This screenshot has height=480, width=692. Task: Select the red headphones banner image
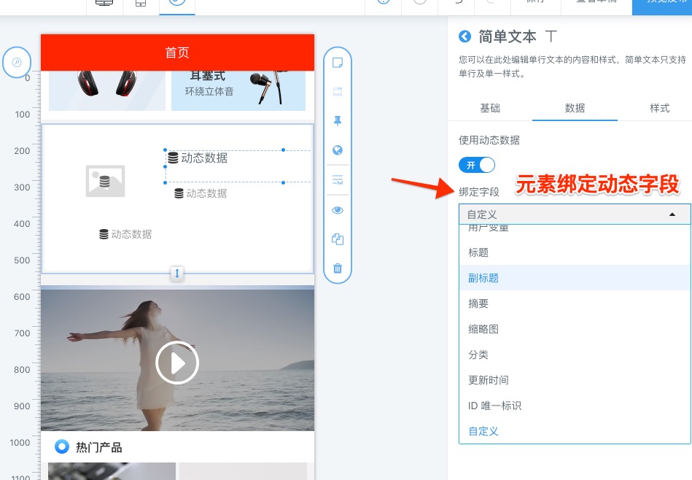tap(106, 90)
